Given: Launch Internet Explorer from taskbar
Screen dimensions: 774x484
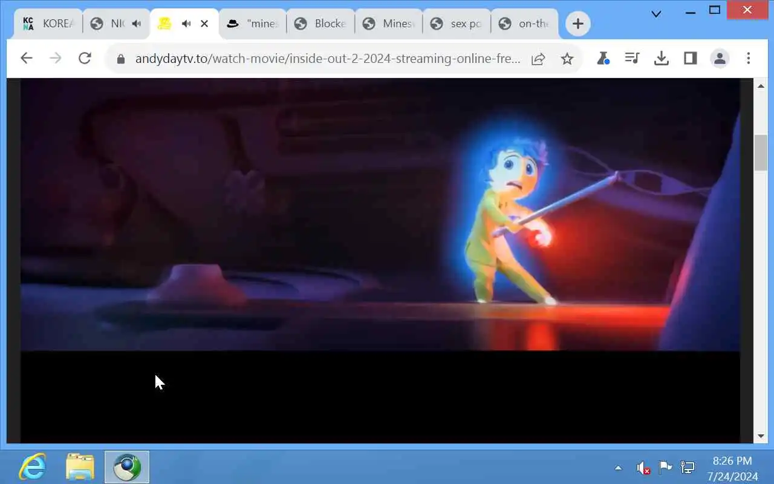Looking at the screenshot, I should (32, 467).
